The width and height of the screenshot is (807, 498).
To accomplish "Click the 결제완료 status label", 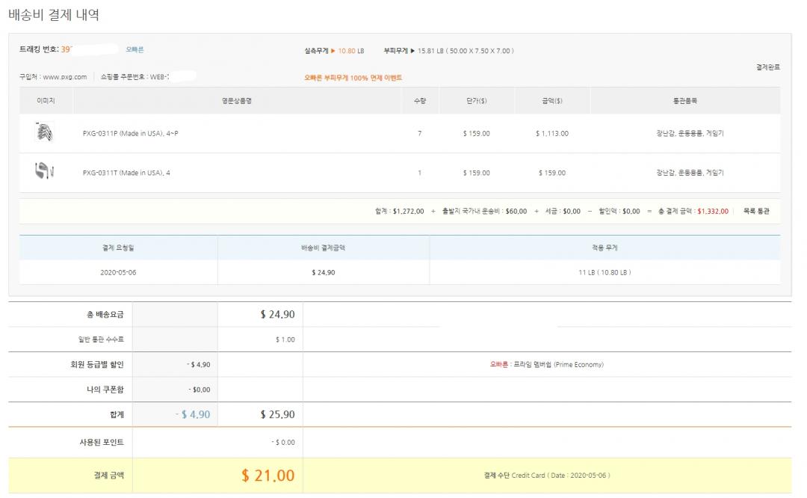I will coord(767,67).
